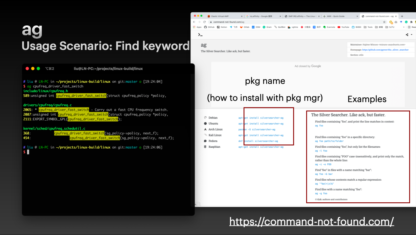Click the camera extension icon

coord(396,22)
